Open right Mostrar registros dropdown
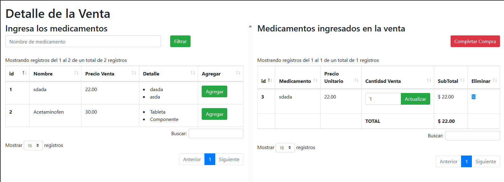Screen dimensions: 504x182 coord(285,148)
